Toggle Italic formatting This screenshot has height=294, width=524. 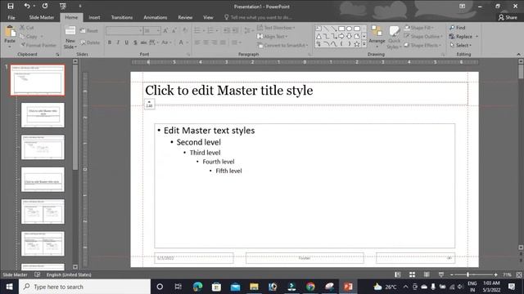118,42
